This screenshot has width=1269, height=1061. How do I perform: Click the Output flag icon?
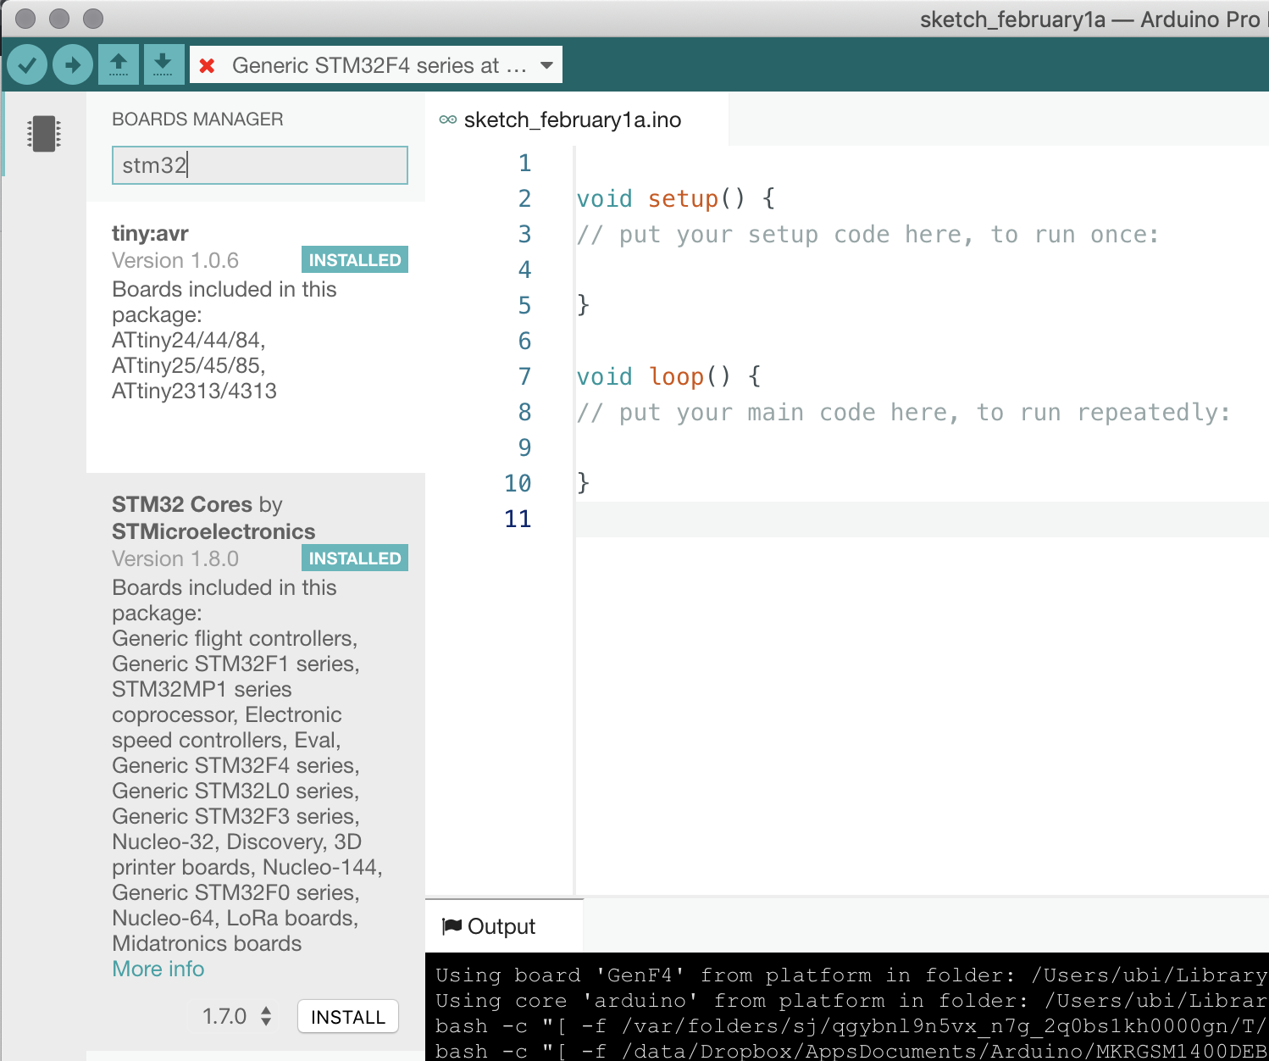[452, 926]
